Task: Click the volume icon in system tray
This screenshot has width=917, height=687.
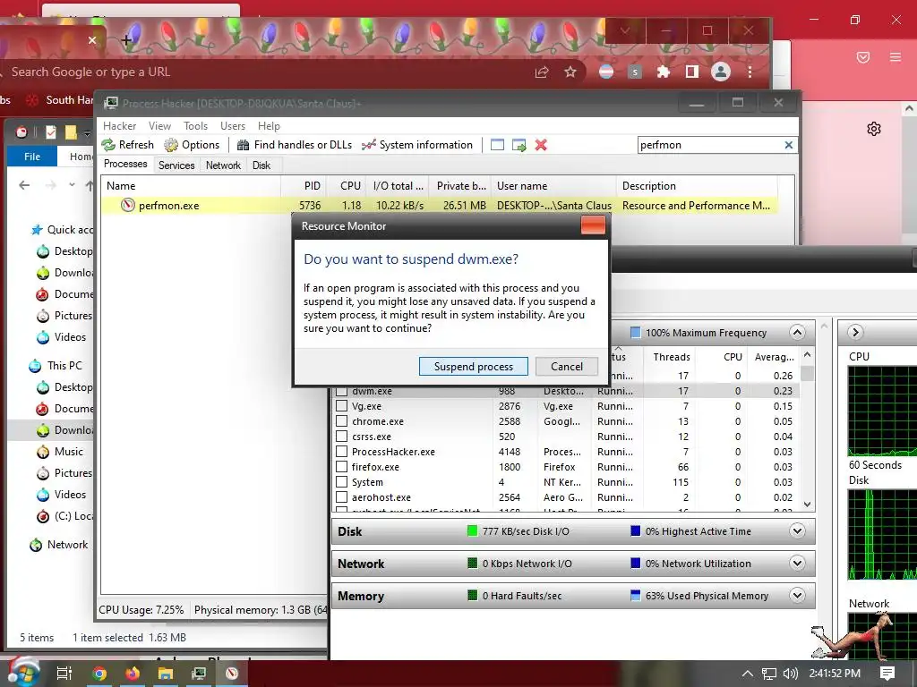Action: (x=790, y=674)
